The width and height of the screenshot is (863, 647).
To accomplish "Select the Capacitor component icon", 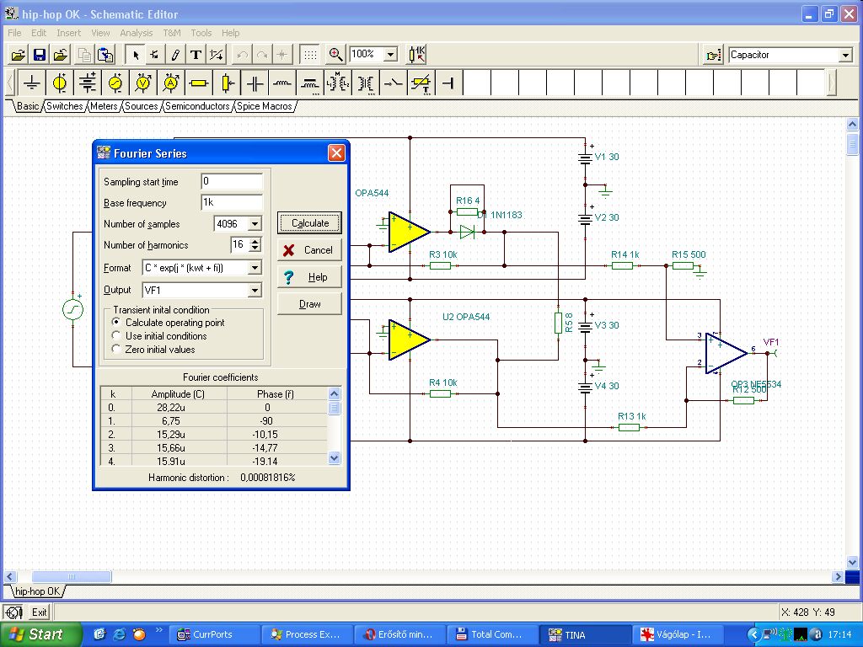I will click(x=255, y=83).
